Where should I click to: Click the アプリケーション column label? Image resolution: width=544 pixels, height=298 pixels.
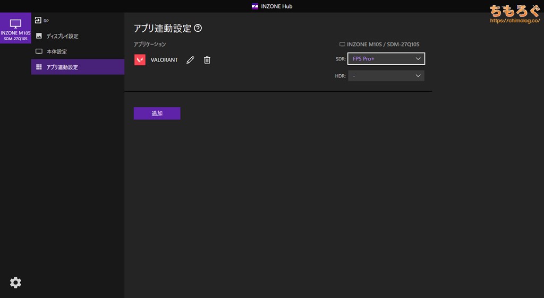point(150,45)
